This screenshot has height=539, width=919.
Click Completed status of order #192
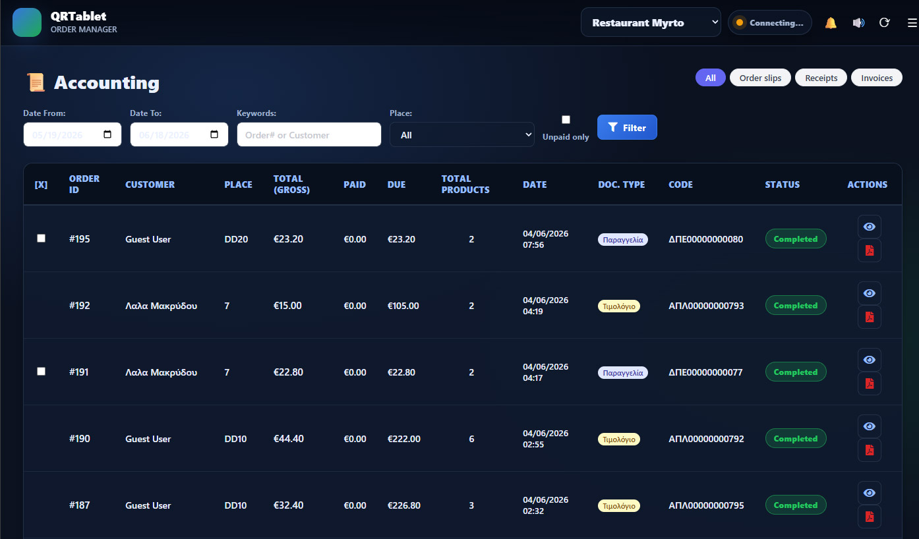(x=796, y=306)
